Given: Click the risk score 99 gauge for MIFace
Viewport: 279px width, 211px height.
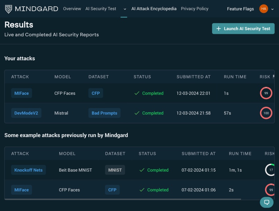Looking at the screenshot, I should [266, 93].
